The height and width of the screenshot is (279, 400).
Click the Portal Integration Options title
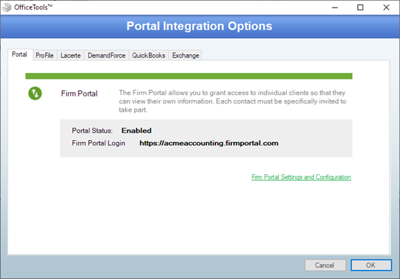tap(199, 26)
